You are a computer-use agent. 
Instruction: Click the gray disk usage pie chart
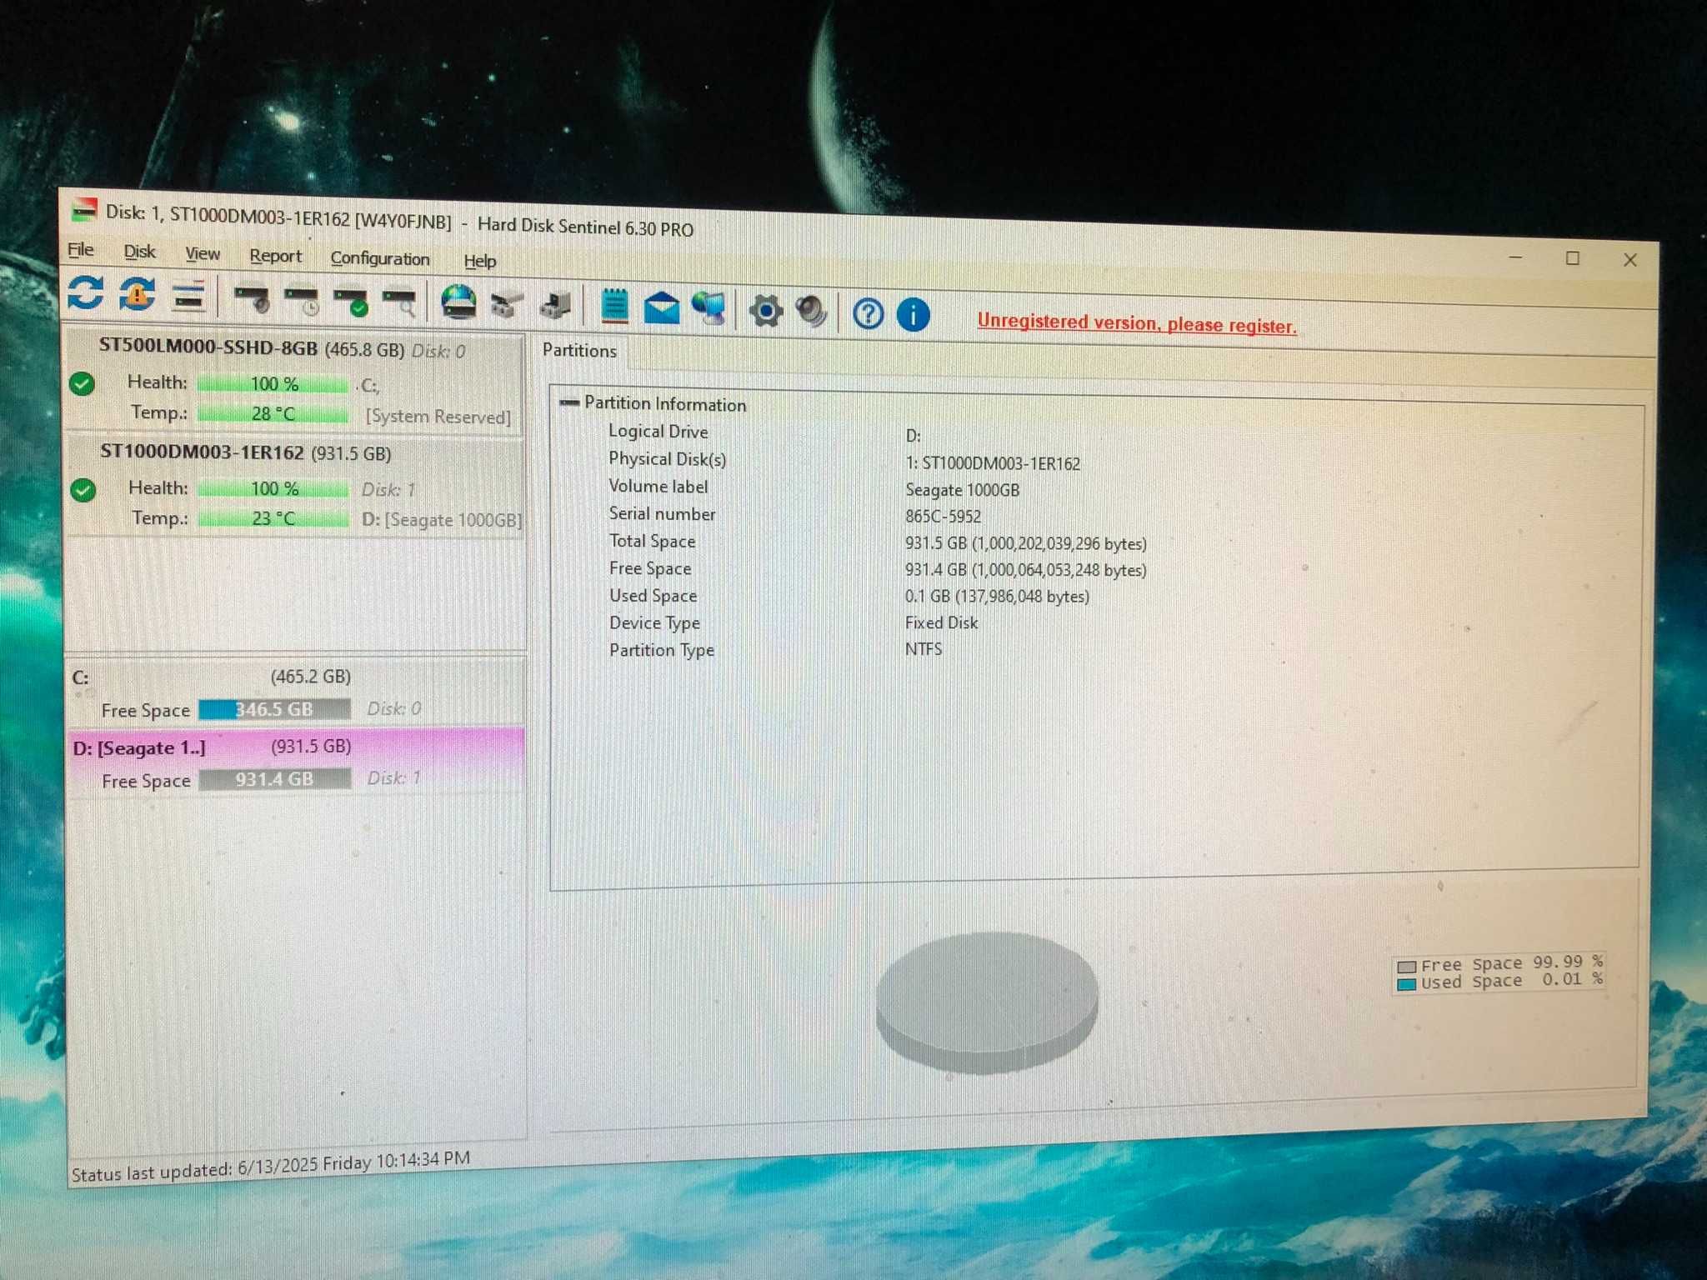[987, 1002]
